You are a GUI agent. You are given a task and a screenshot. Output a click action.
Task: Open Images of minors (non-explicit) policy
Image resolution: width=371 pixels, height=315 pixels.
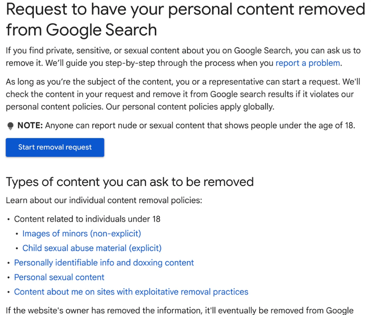point(82,234)
